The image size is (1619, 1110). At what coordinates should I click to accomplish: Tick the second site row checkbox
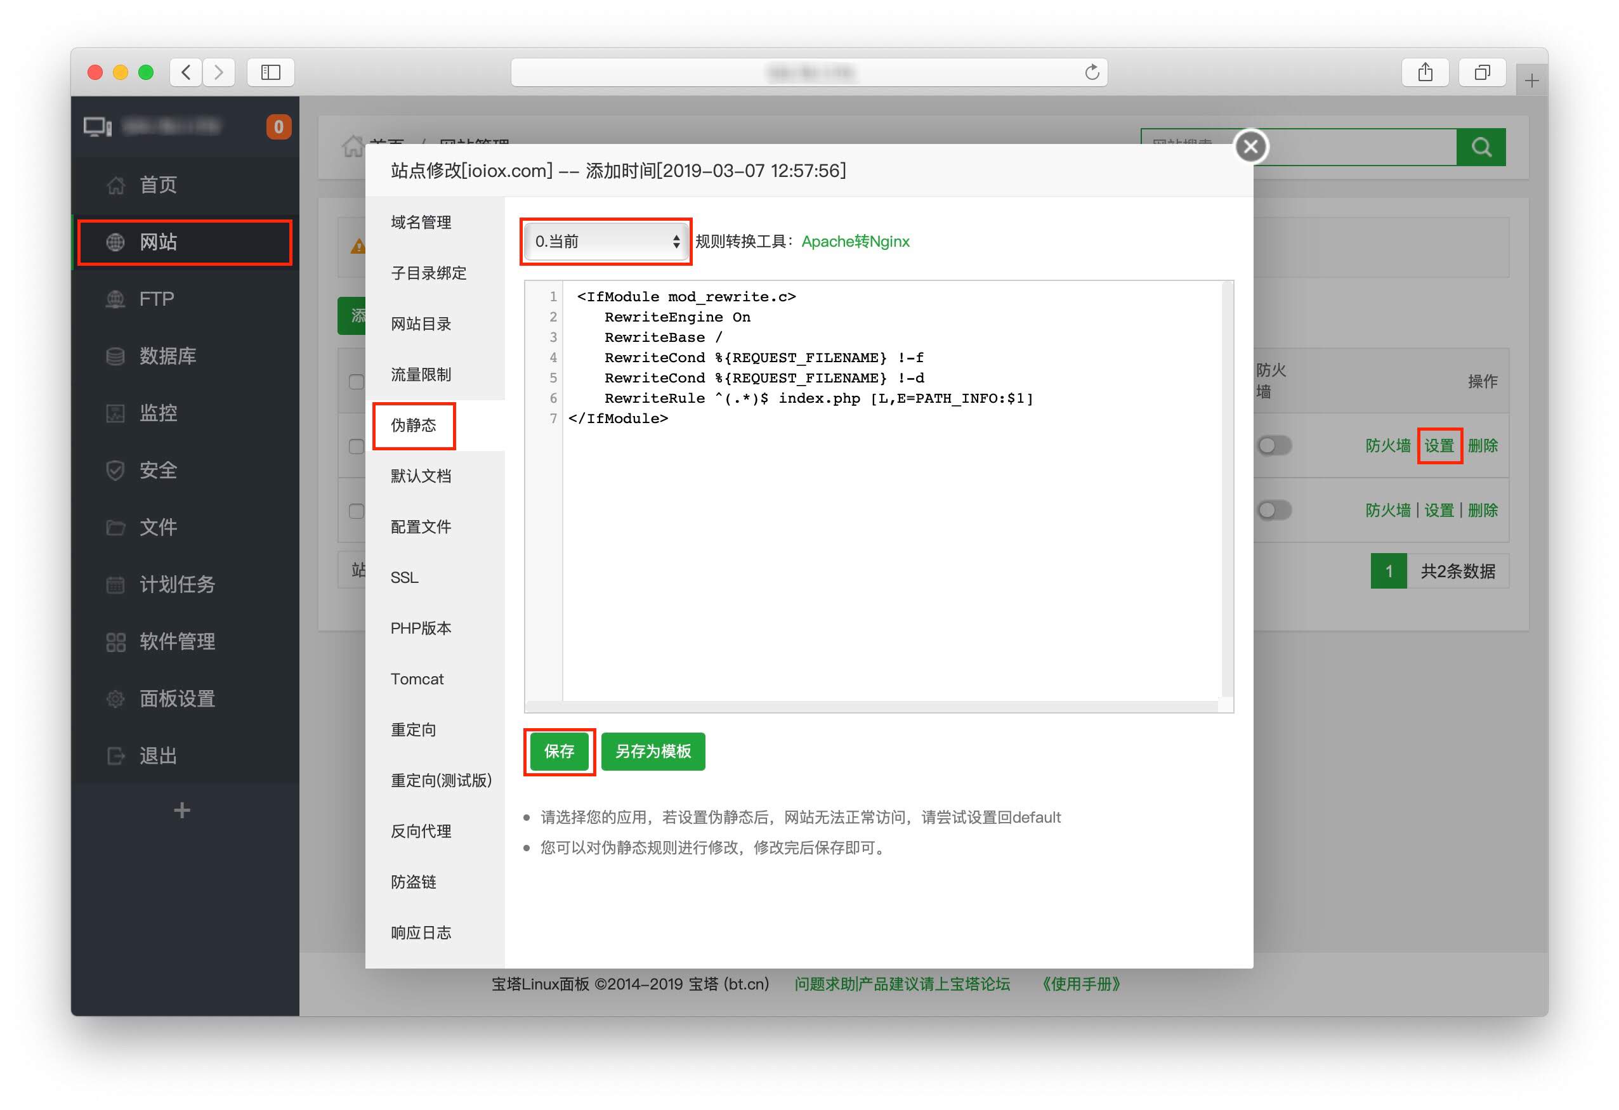pos(356,511)
